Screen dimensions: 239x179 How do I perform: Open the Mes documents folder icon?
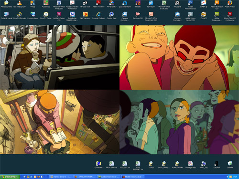(6, 4)
